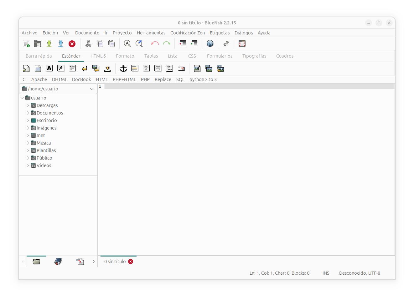414x300 pixels.
Task: Click the Paste clipboard icon
Action: coord(111,44)
